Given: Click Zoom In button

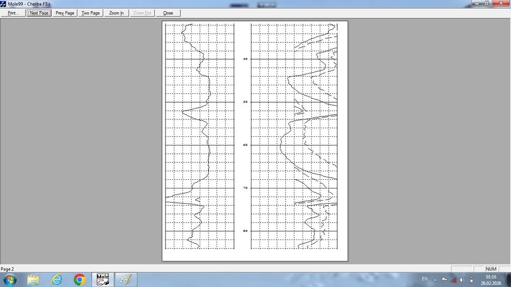Looking at the screenshot, I should (x=117, y=13).
